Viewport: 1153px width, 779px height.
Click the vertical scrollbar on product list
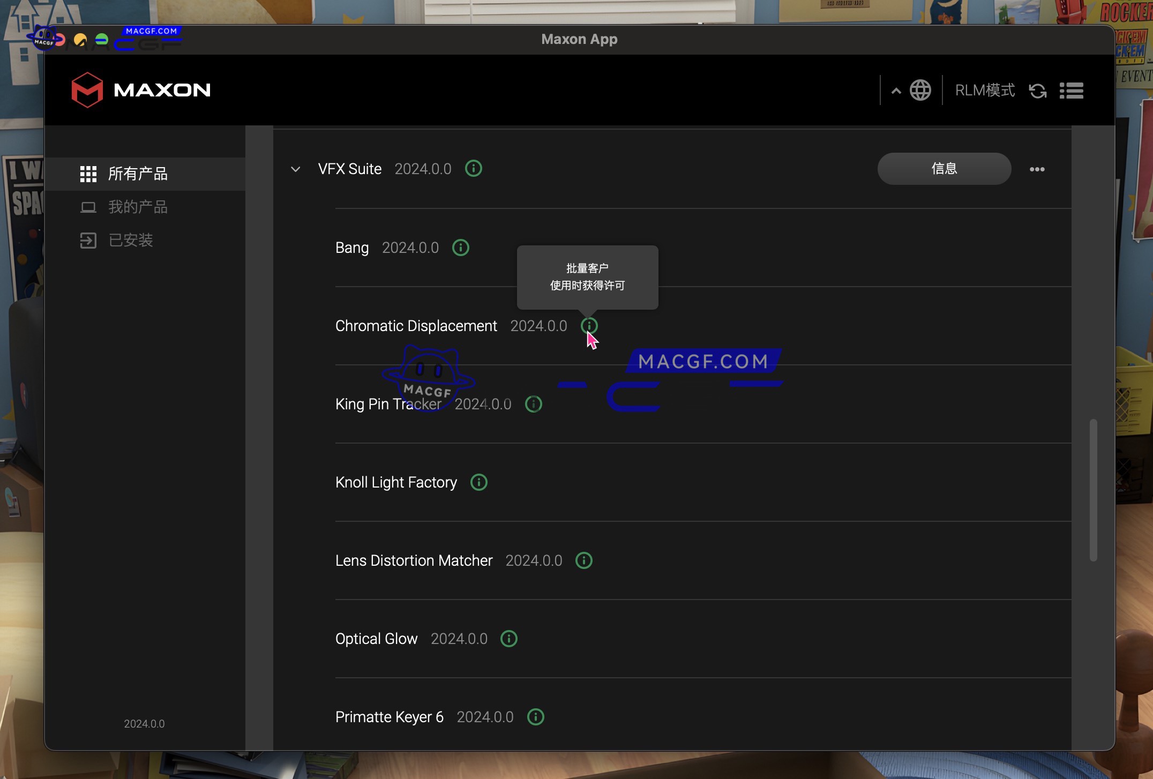(x=1093, y=490)
